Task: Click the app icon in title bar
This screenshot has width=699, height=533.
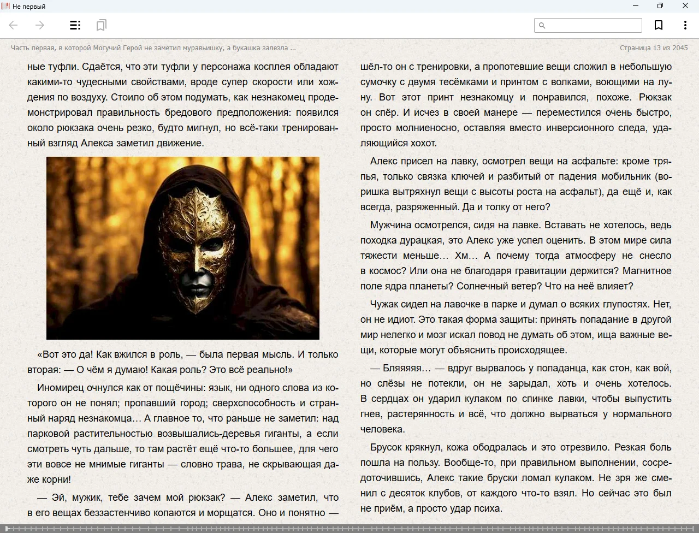Action: point(5,6)
